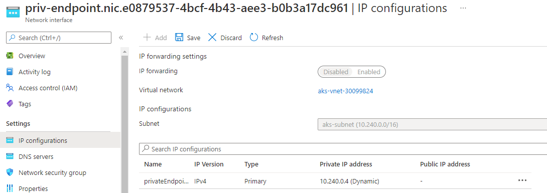Click the Add plus icon

[148, 37]
